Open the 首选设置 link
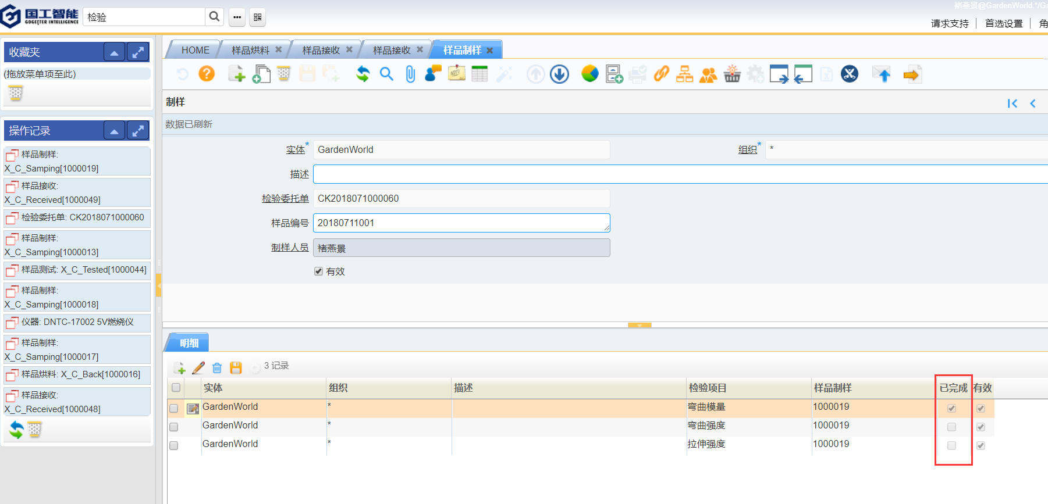This screenshot has height=504, width=1048. click(1004, 24)
